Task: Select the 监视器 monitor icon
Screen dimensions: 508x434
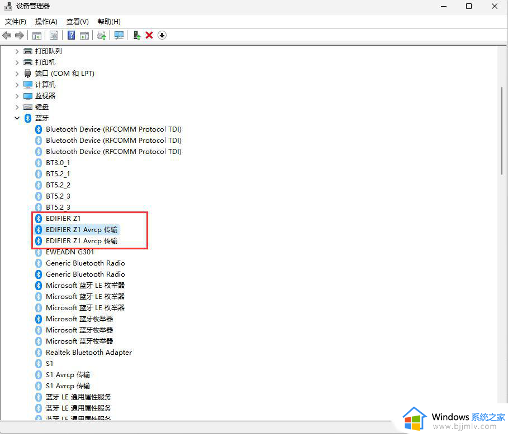Action: (x=28, y=96)
